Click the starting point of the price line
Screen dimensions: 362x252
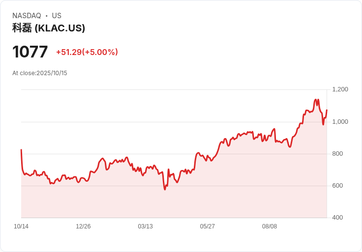[21, 150]
